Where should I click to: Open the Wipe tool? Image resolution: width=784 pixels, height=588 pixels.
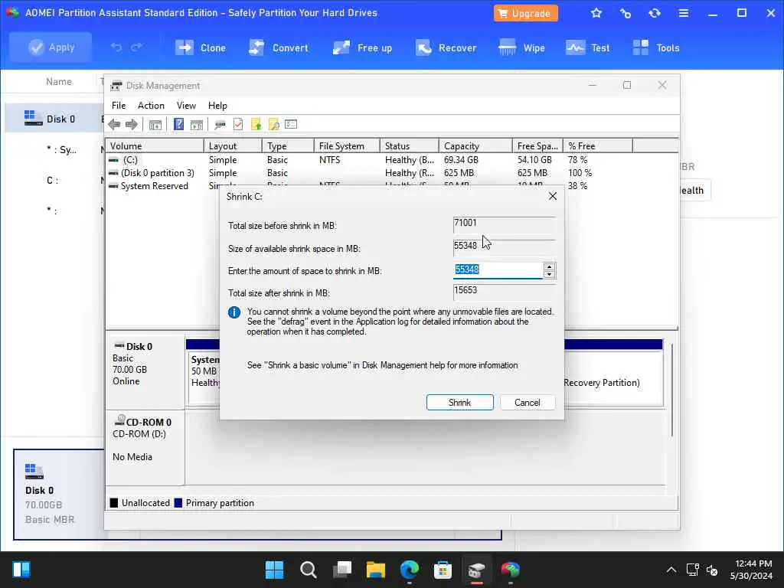click(x=521, y=48)
